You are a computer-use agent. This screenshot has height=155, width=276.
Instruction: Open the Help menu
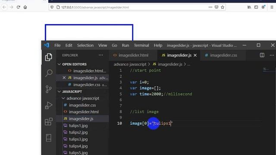(x=158, y=45)
